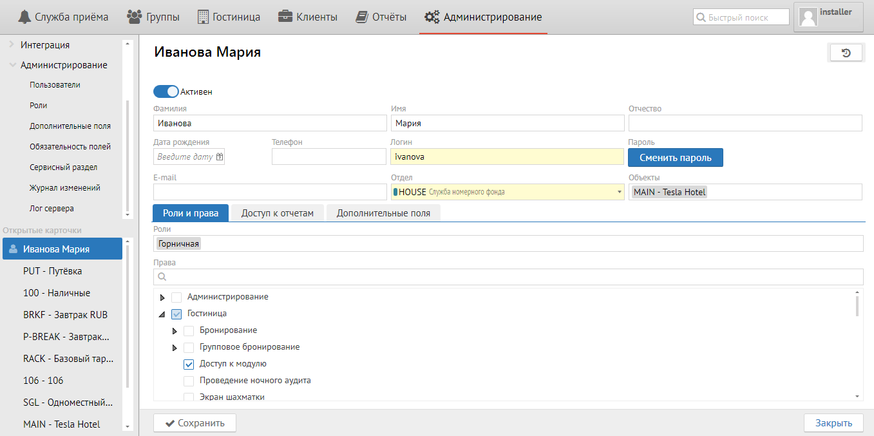The width and height of the screenshot is (874, 436).
Task: Click the E-mail input field
Action: coord(270,192)
